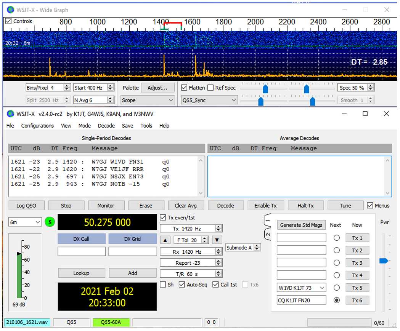Click the Log QSO button

26,206
